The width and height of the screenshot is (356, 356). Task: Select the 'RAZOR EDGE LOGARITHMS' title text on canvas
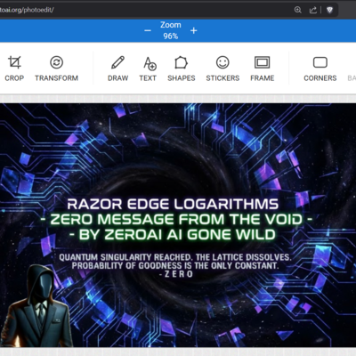pos(173,204)
